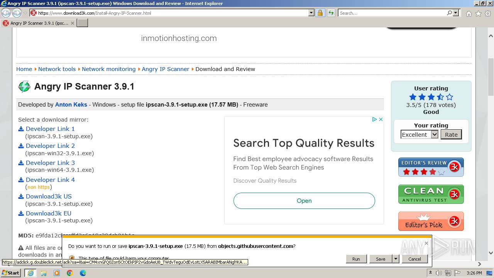
Task: Click the Refresh page icon
Action: click(331, 13)
